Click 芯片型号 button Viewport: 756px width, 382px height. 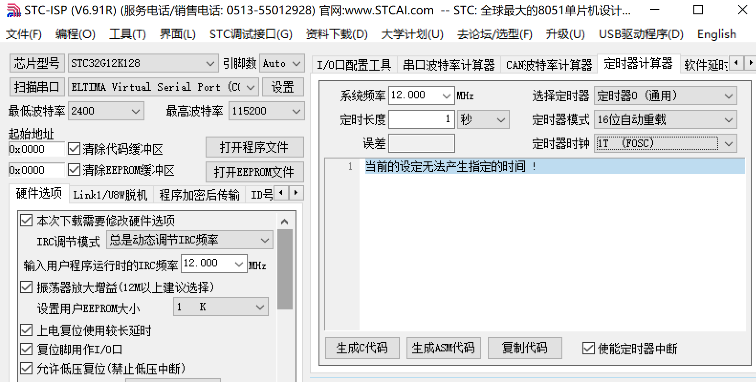click(37, 63)
